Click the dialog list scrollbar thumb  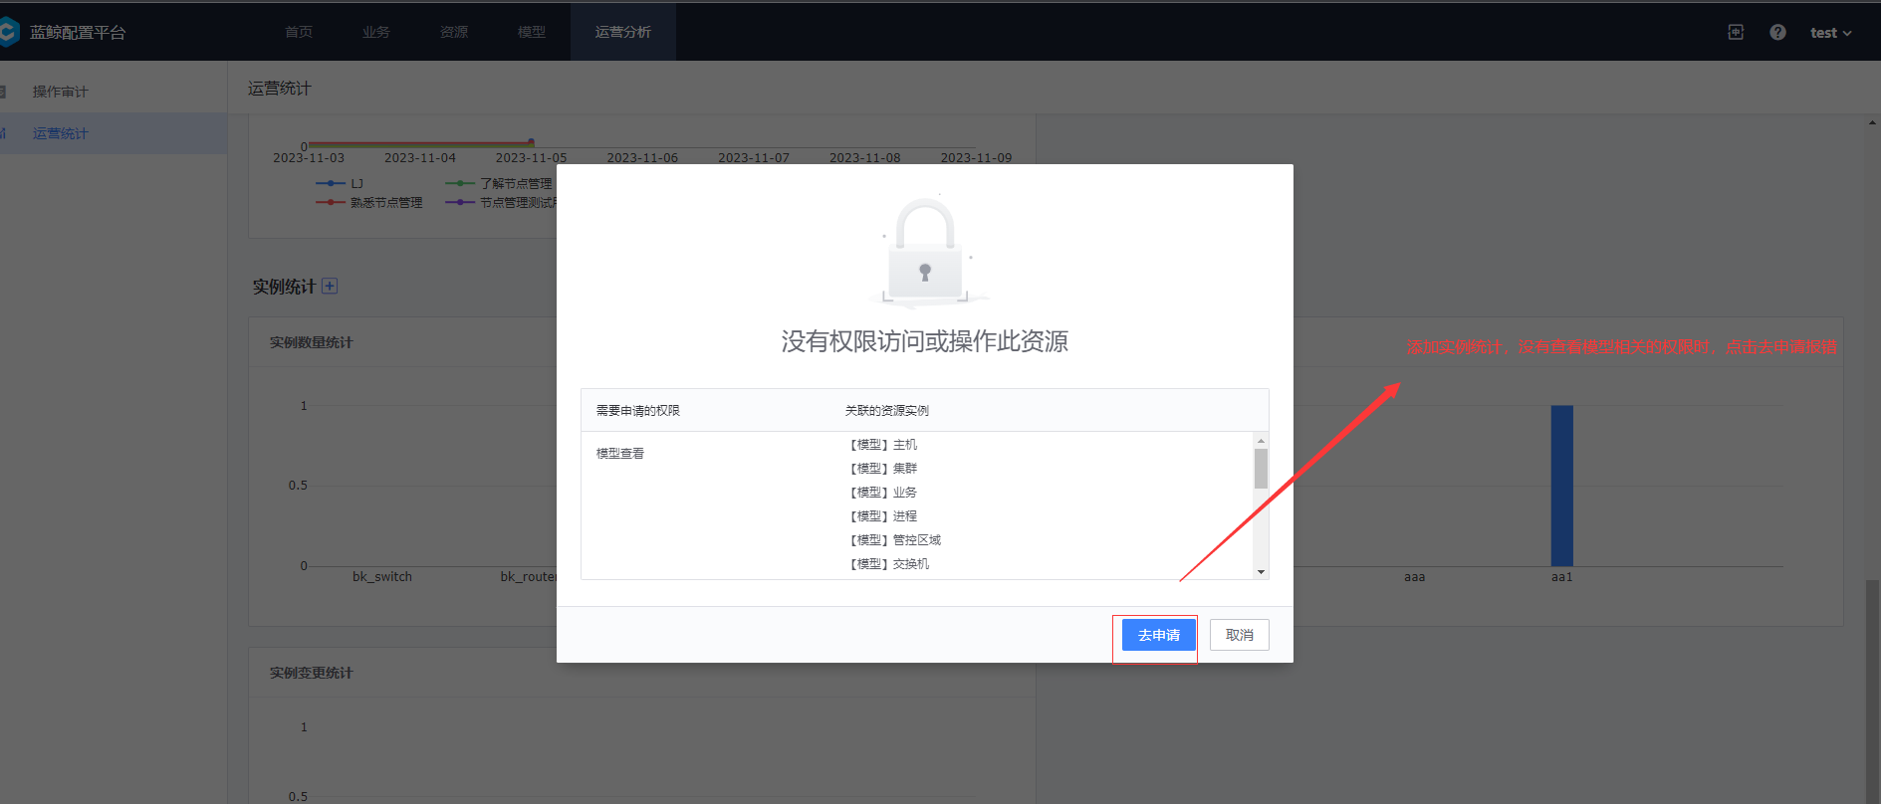[1261, 469]
